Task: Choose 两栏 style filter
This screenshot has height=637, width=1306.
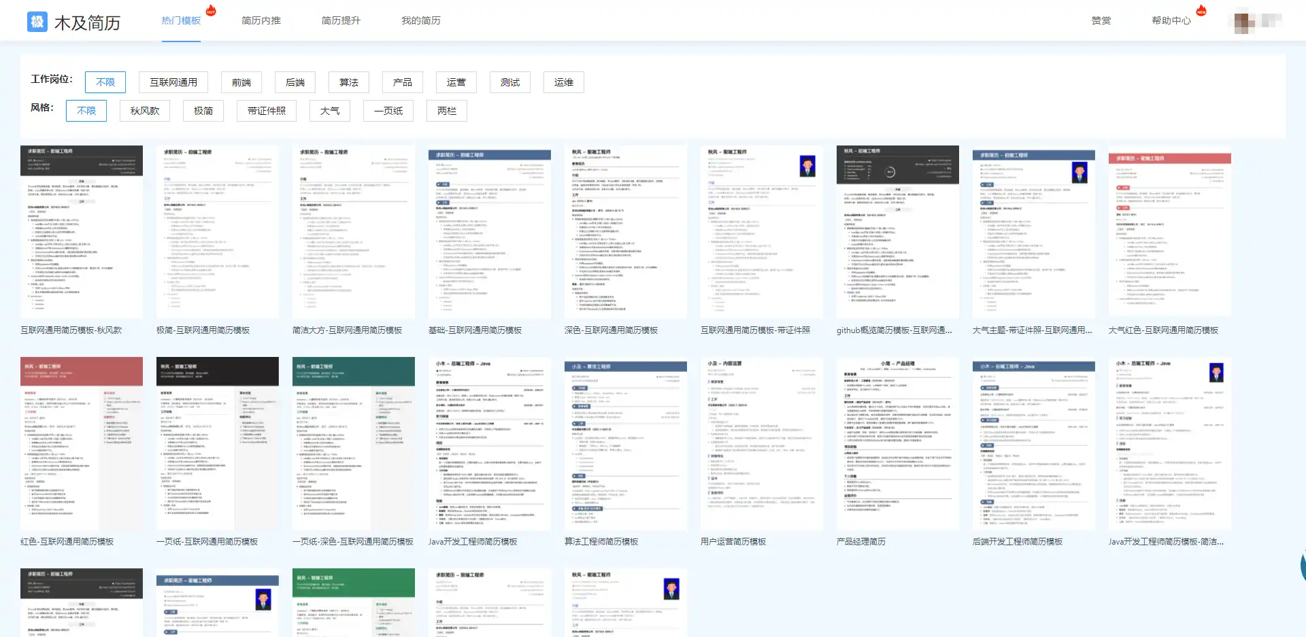Action: point(447,111)
